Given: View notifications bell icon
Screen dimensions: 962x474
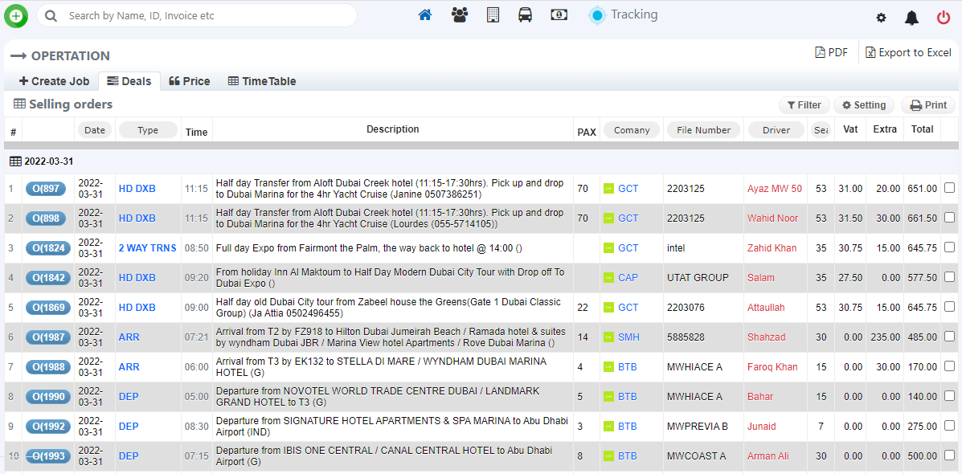Looking at the screenshot, I should pyautogui.click(x=911, y=18).
